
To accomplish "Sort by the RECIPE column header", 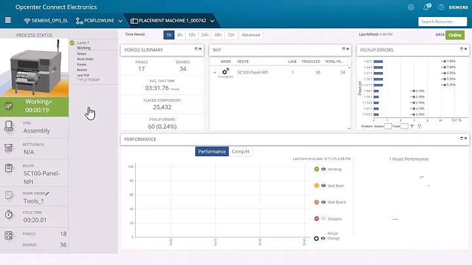I will click(x=243, y=62).
